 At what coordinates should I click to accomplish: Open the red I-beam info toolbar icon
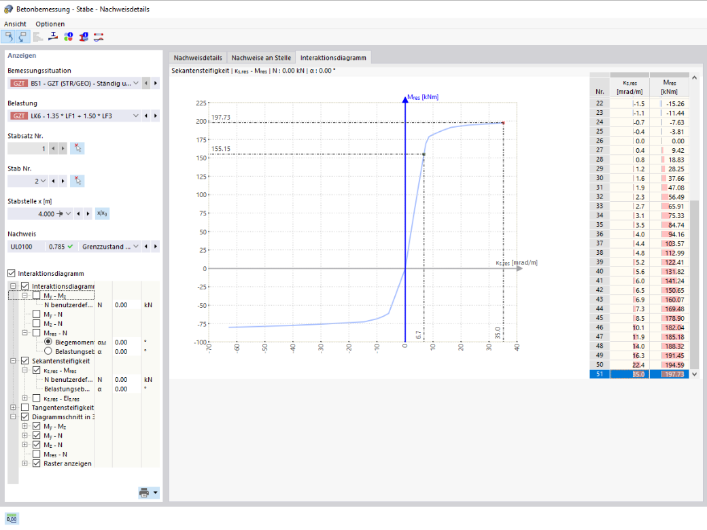pyautogui.click(x=84, y=37)
